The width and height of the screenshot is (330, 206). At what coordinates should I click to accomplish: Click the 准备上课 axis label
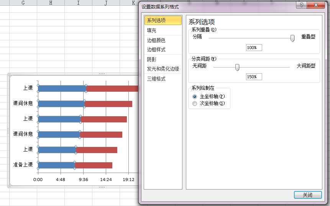coord(23,165)
